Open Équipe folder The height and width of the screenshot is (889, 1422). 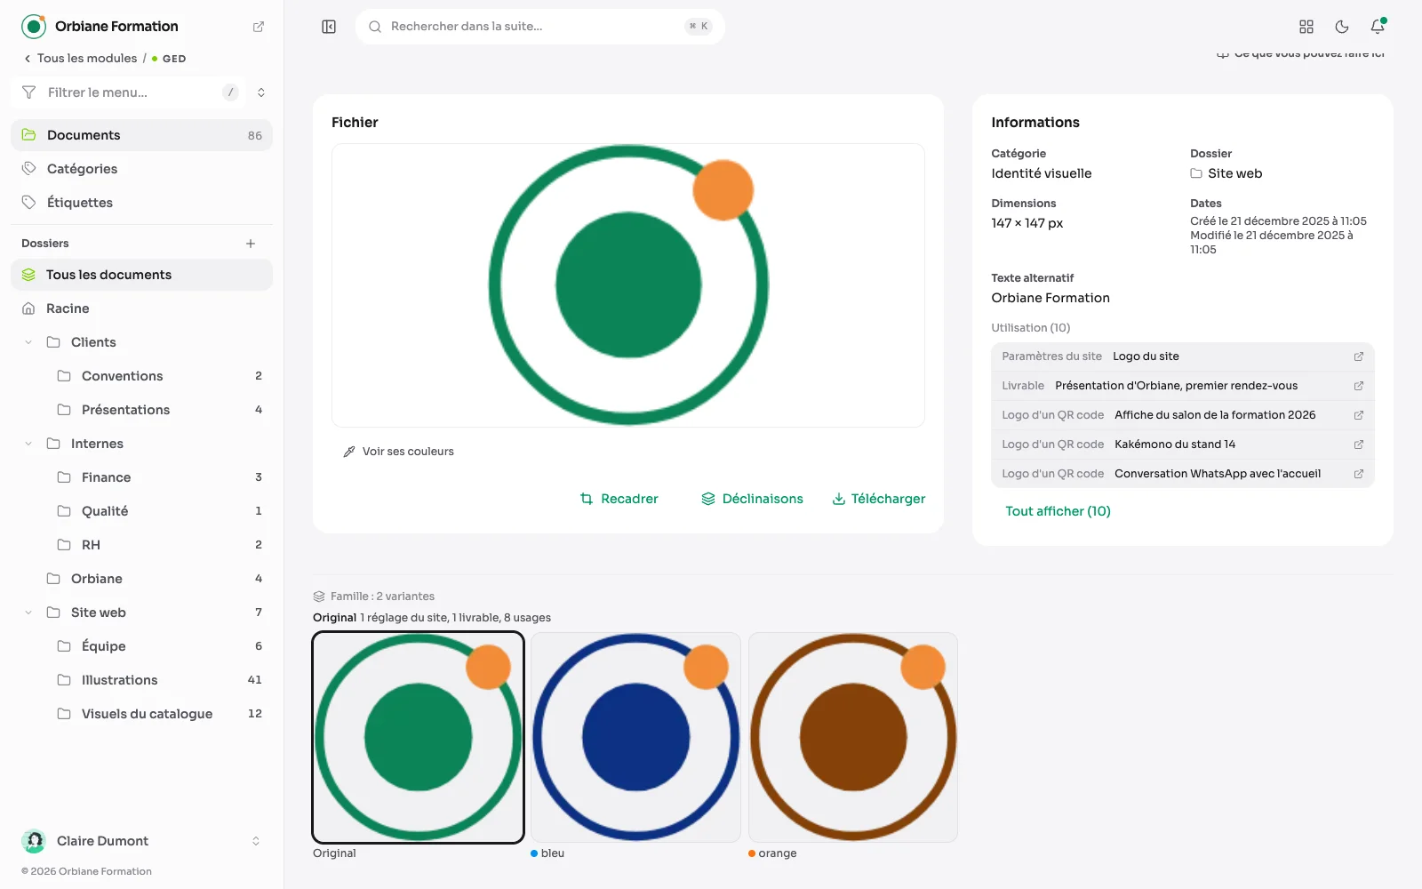pyautogui.click(x=160, y=646)
